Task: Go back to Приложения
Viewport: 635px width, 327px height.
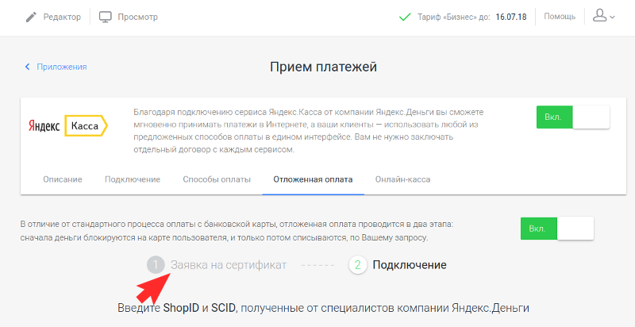Action: pyautogui.click(x=62, y=67)
